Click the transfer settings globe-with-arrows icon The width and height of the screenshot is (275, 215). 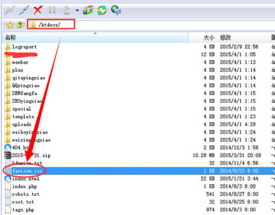pyautogui.click(x=88, y=10)
